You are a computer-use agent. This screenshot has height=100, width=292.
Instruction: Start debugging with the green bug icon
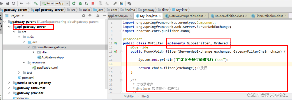tap(80, 3)
